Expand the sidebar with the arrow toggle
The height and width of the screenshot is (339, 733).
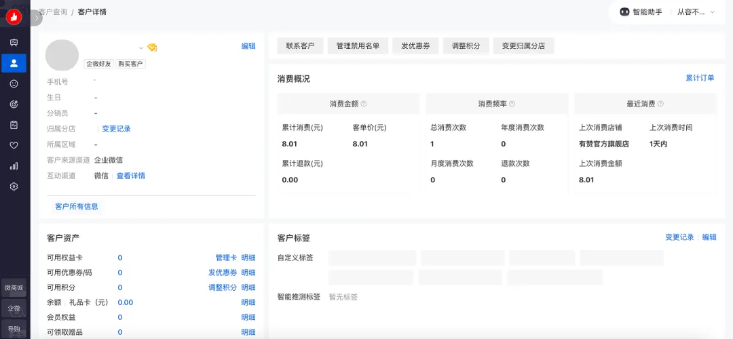click(x=37, y=18)
